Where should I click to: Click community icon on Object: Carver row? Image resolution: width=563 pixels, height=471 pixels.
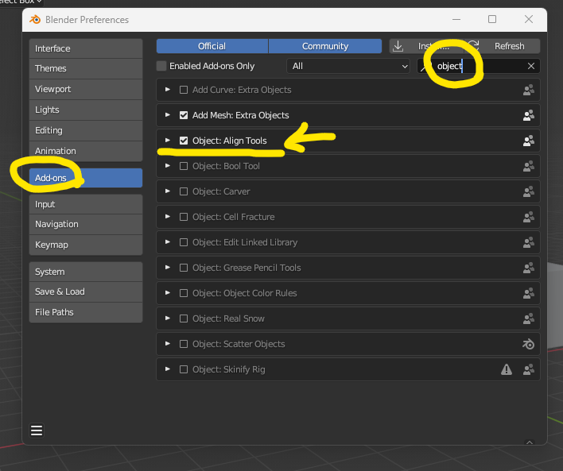[x=529, y=191]
